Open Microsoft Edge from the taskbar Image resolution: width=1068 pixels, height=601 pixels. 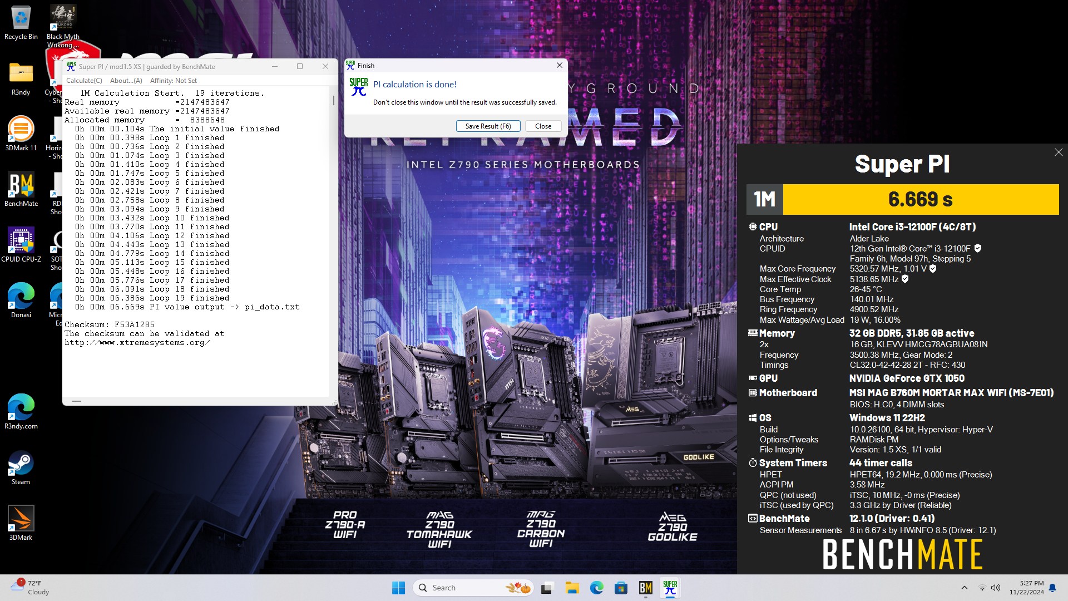pos(596,588)
